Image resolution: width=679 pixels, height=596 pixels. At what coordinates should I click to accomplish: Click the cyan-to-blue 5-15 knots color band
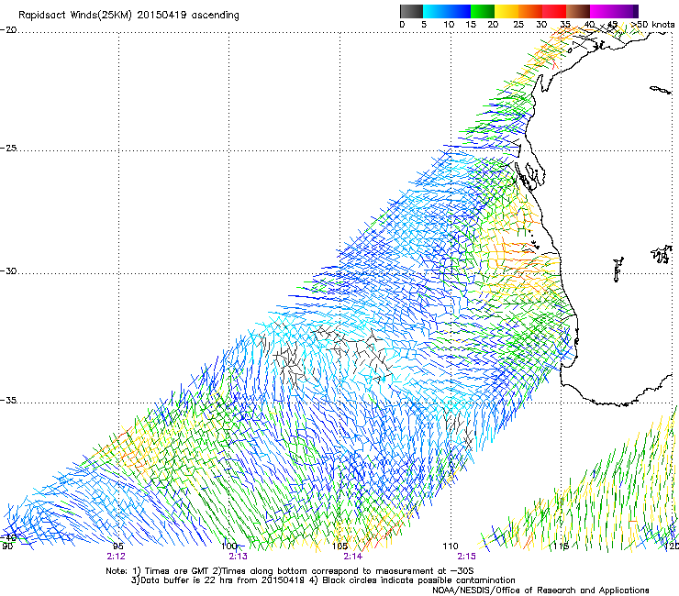pyautogui.click(x=447, y=11)
